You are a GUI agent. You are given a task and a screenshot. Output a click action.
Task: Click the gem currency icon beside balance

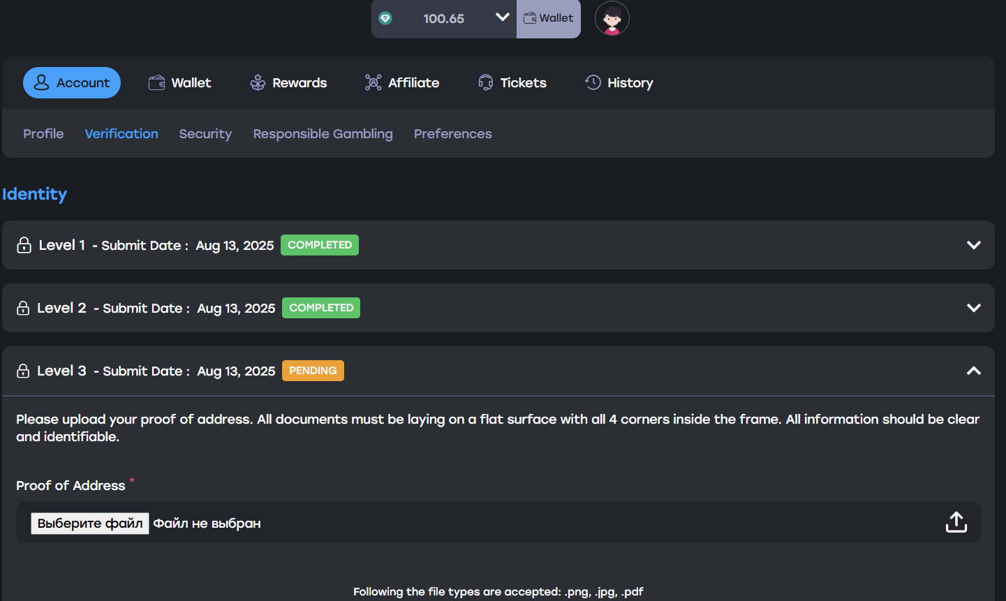coord(385,18)
